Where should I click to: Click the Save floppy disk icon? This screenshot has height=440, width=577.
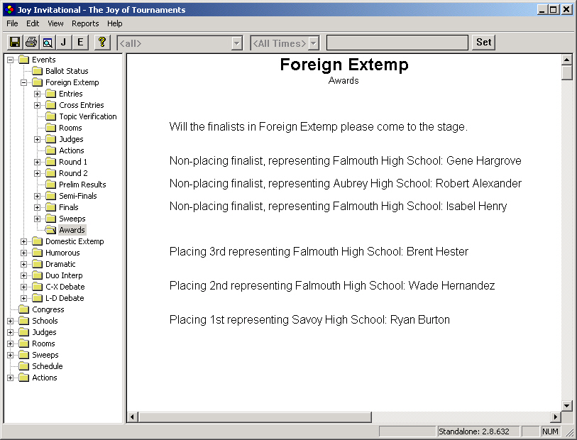(15, 43)
